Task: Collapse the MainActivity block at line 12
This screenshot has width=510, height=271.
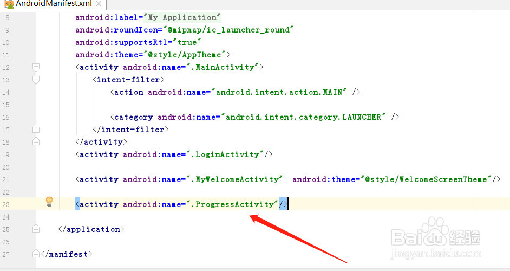Action: click(36, 67)
